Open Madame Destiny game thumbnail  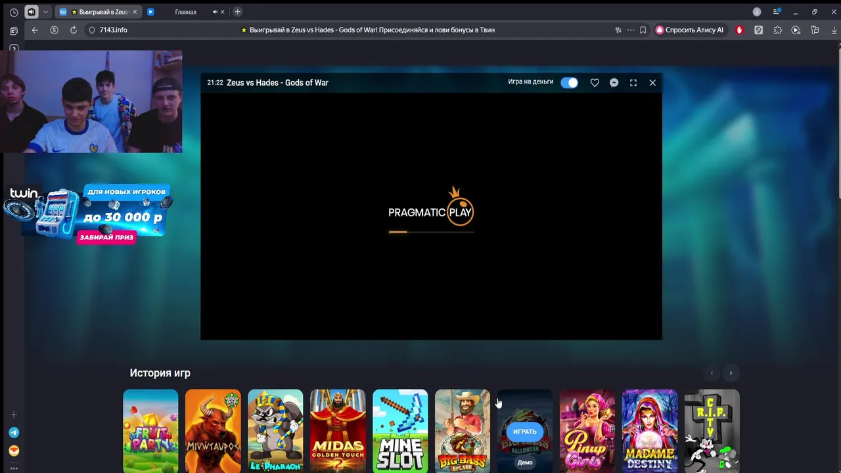click(x=650, y=431)
